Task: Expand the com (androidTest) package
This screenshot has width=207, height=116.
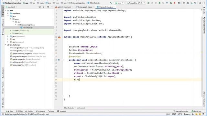Action: [11, 31]
